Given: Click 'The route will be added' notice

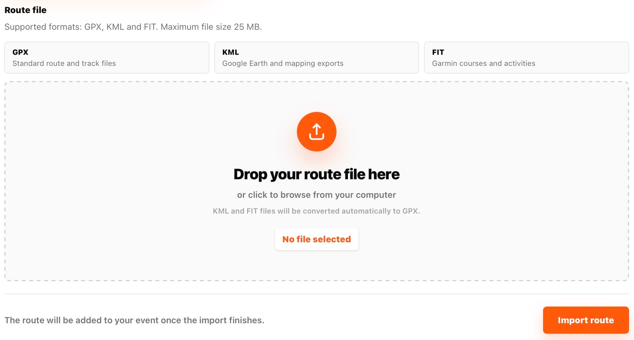Looking at the screenshot, I should click(134, 320).
